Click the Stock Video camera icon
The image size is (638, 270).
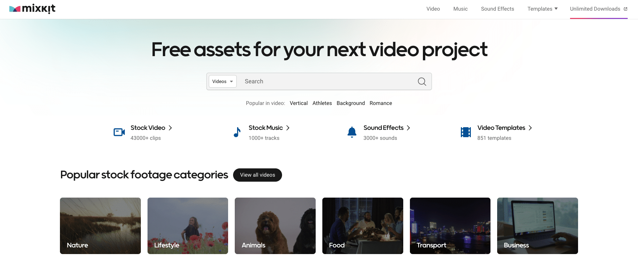(x=119, y=132)
